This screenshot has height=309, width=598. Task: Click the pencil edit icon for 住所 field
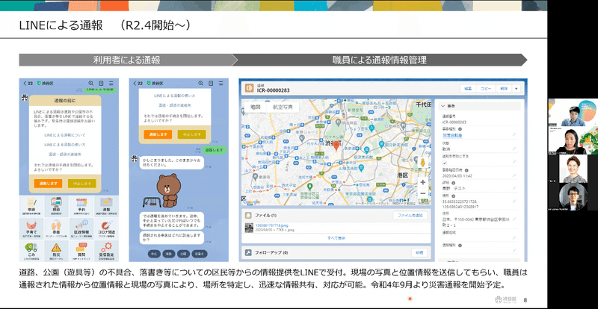point(514,219)
